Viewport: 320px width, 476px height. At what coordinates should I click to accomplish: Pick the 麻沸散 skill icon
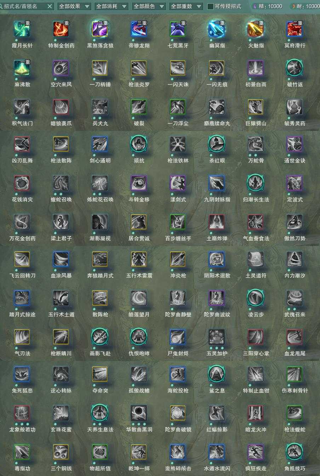22,68
